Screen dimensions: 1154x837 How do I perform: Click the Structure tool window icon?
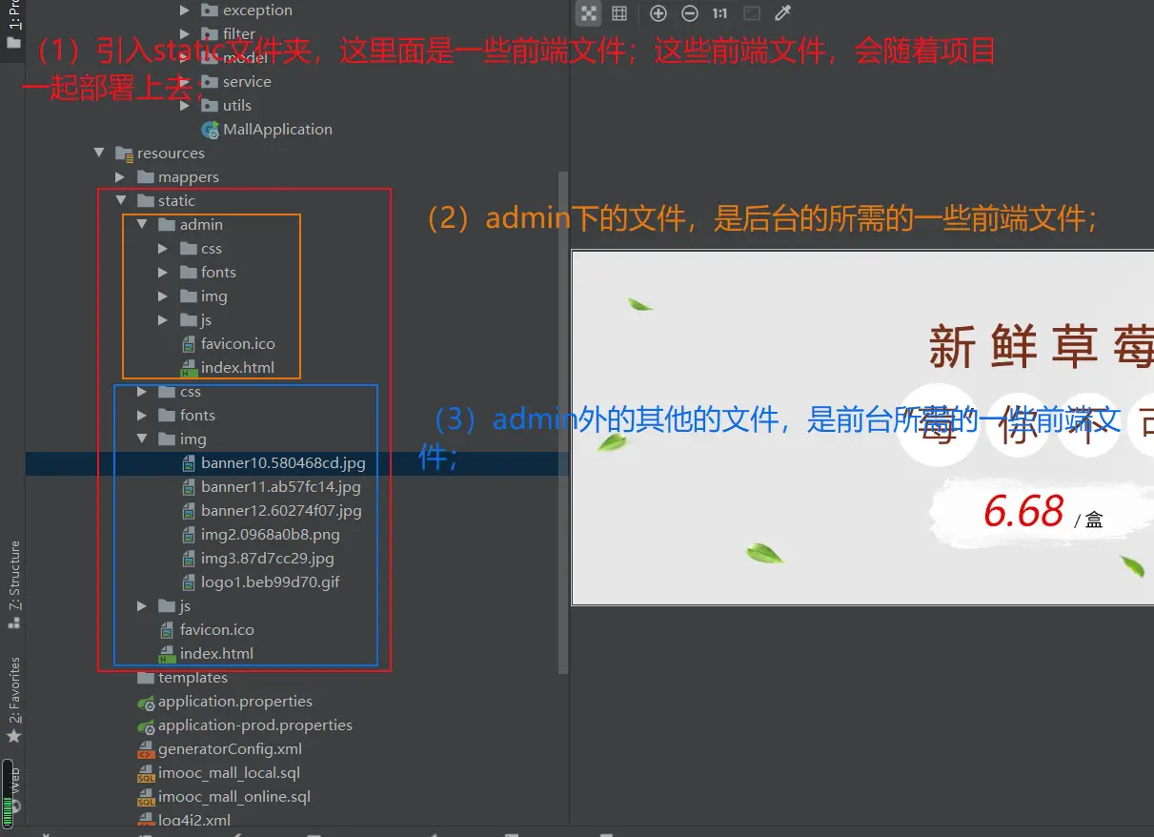click(13, 623)
